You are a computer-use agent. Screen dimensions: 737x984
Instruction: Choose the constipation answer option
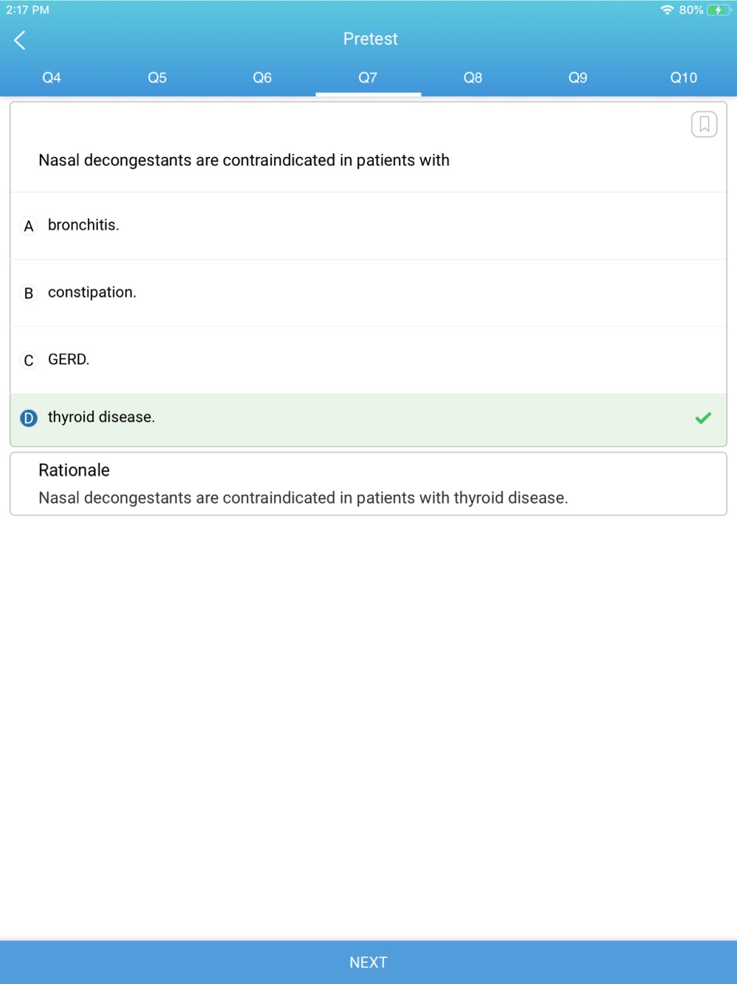tap(368, 293)
